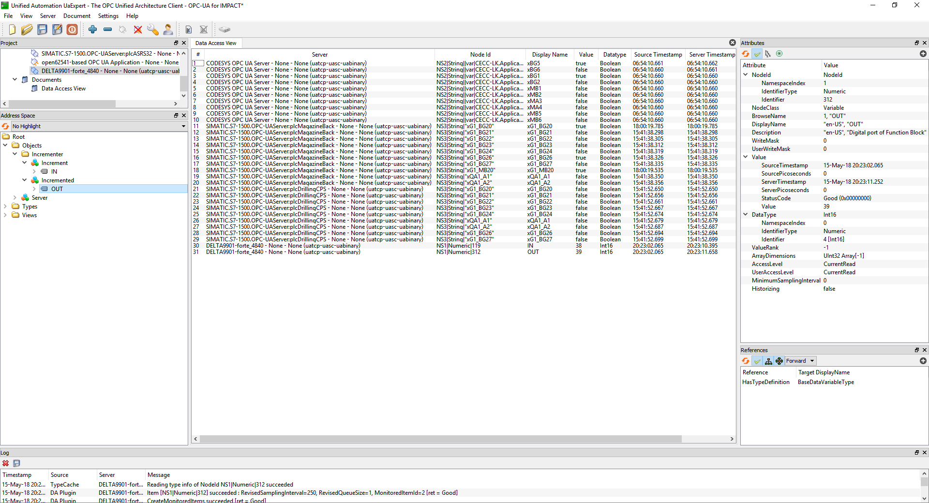
Task: Click the plus circle button in References panel
Action: pos(923,361)
